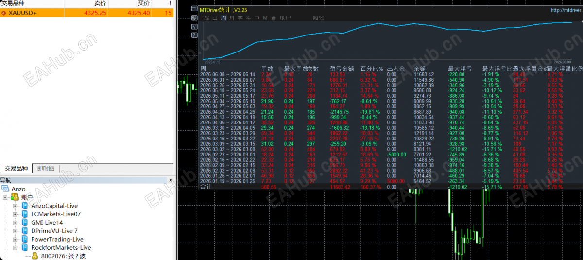Screen dimensions: 583x260
Task: Collapse the 账户 accounts tree node
Action: tap(6, 197)
